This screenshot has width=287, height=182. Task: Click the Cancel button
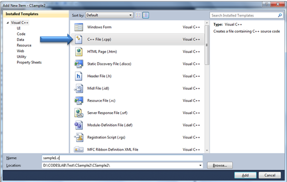(270, 175)
